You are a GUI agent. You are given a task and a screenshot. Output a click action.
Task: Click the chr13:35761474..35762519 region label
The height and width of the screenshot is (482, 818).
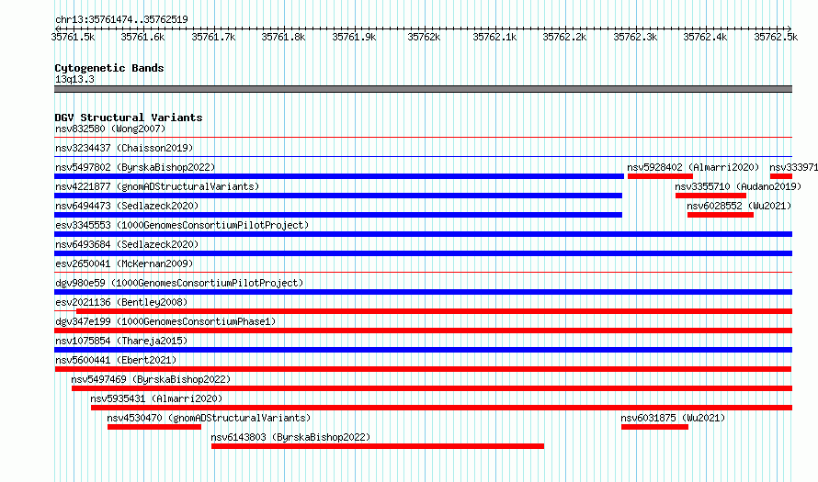(x=121, y=19)
